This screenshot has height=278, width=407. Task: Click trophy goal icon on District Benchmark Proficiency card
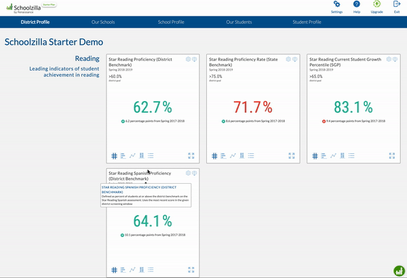point(194,59)
